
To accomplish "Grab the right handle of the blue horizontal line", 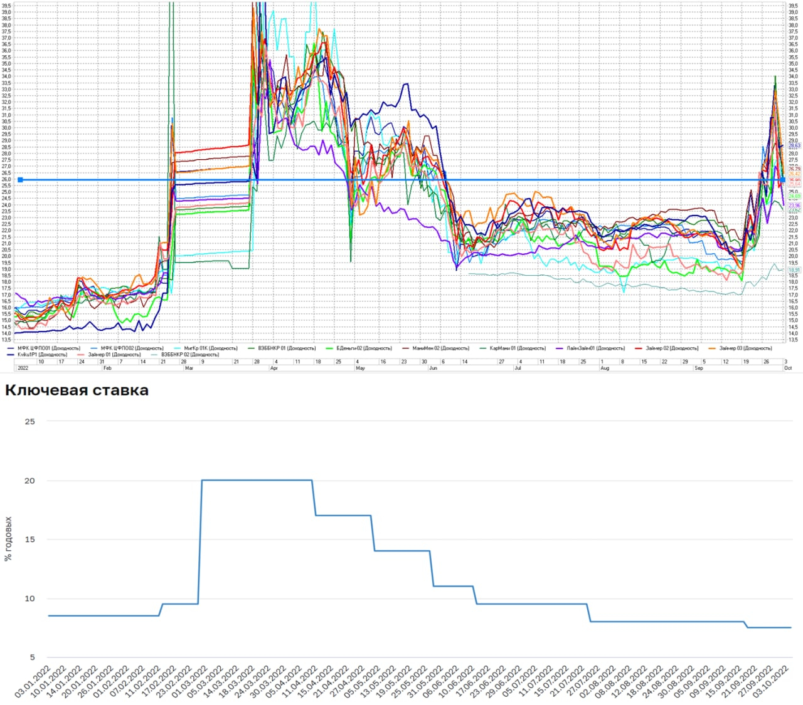I will pyautogui.click(x=783, y=180).
